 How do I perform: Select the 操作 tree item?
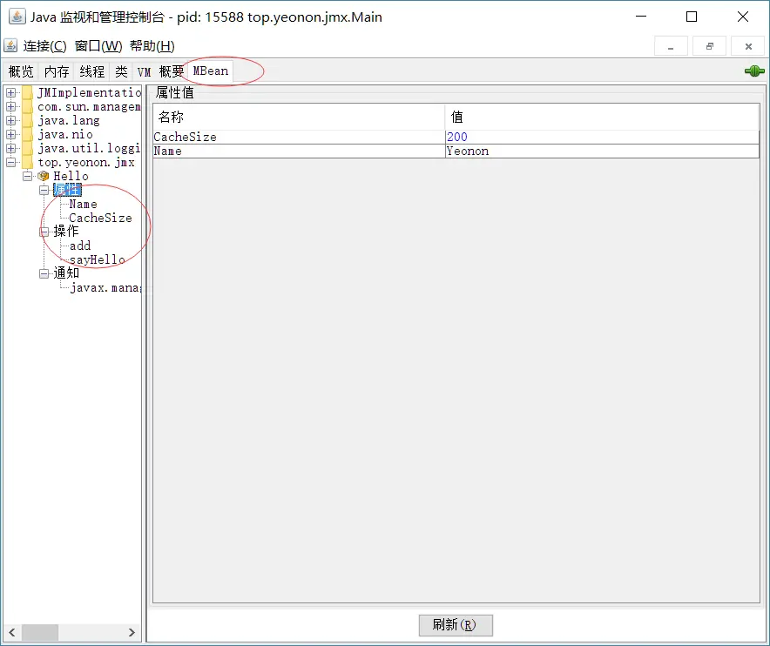66,232
